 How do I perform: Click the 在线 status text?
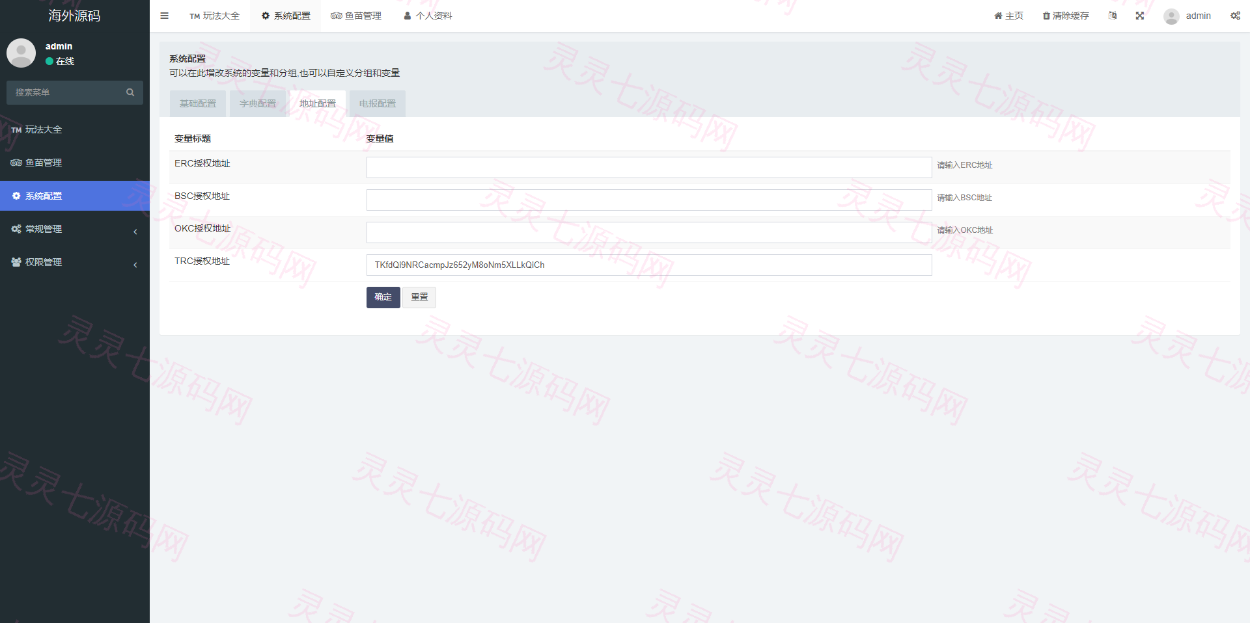[65, 61]
